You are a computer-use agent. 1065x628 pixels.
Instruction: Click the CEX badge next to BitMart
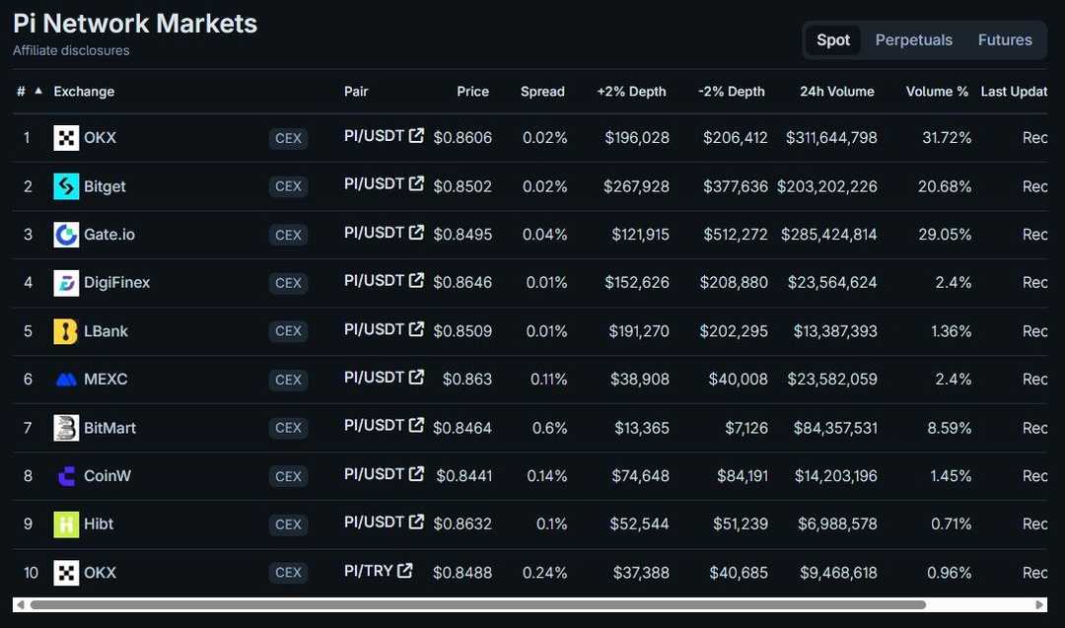coord(288,427)
